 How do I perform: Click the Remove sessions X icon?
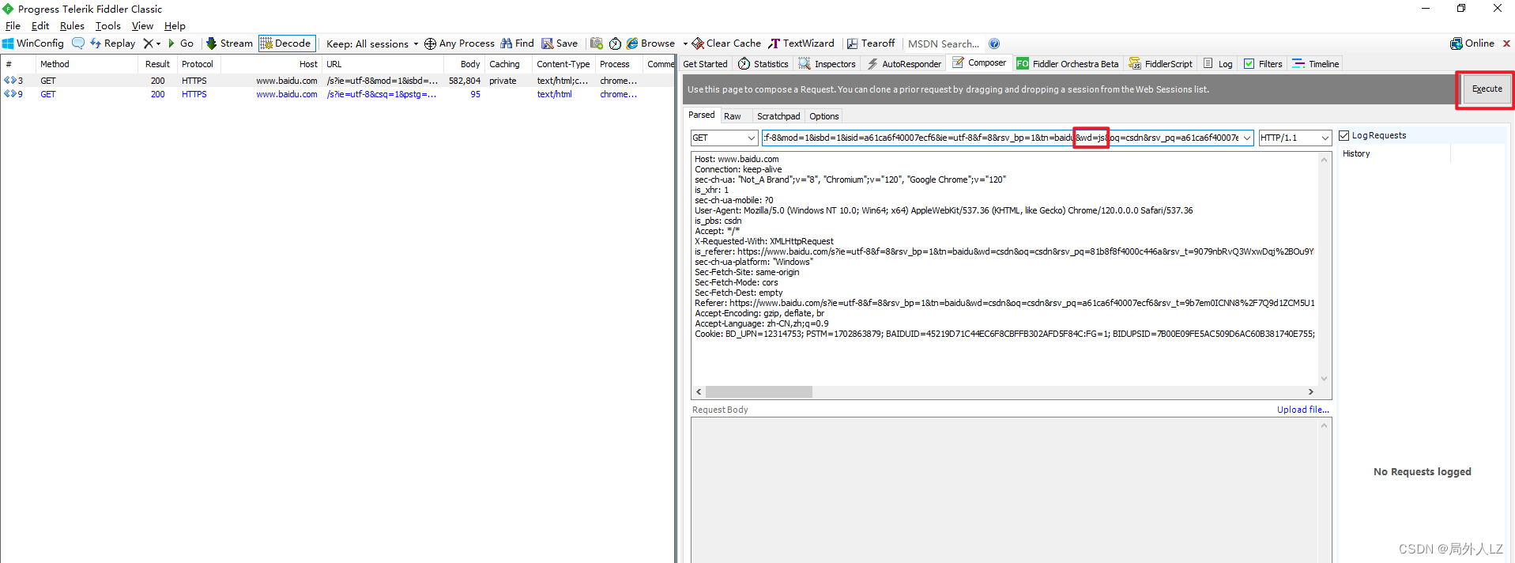tap(148, 43)
